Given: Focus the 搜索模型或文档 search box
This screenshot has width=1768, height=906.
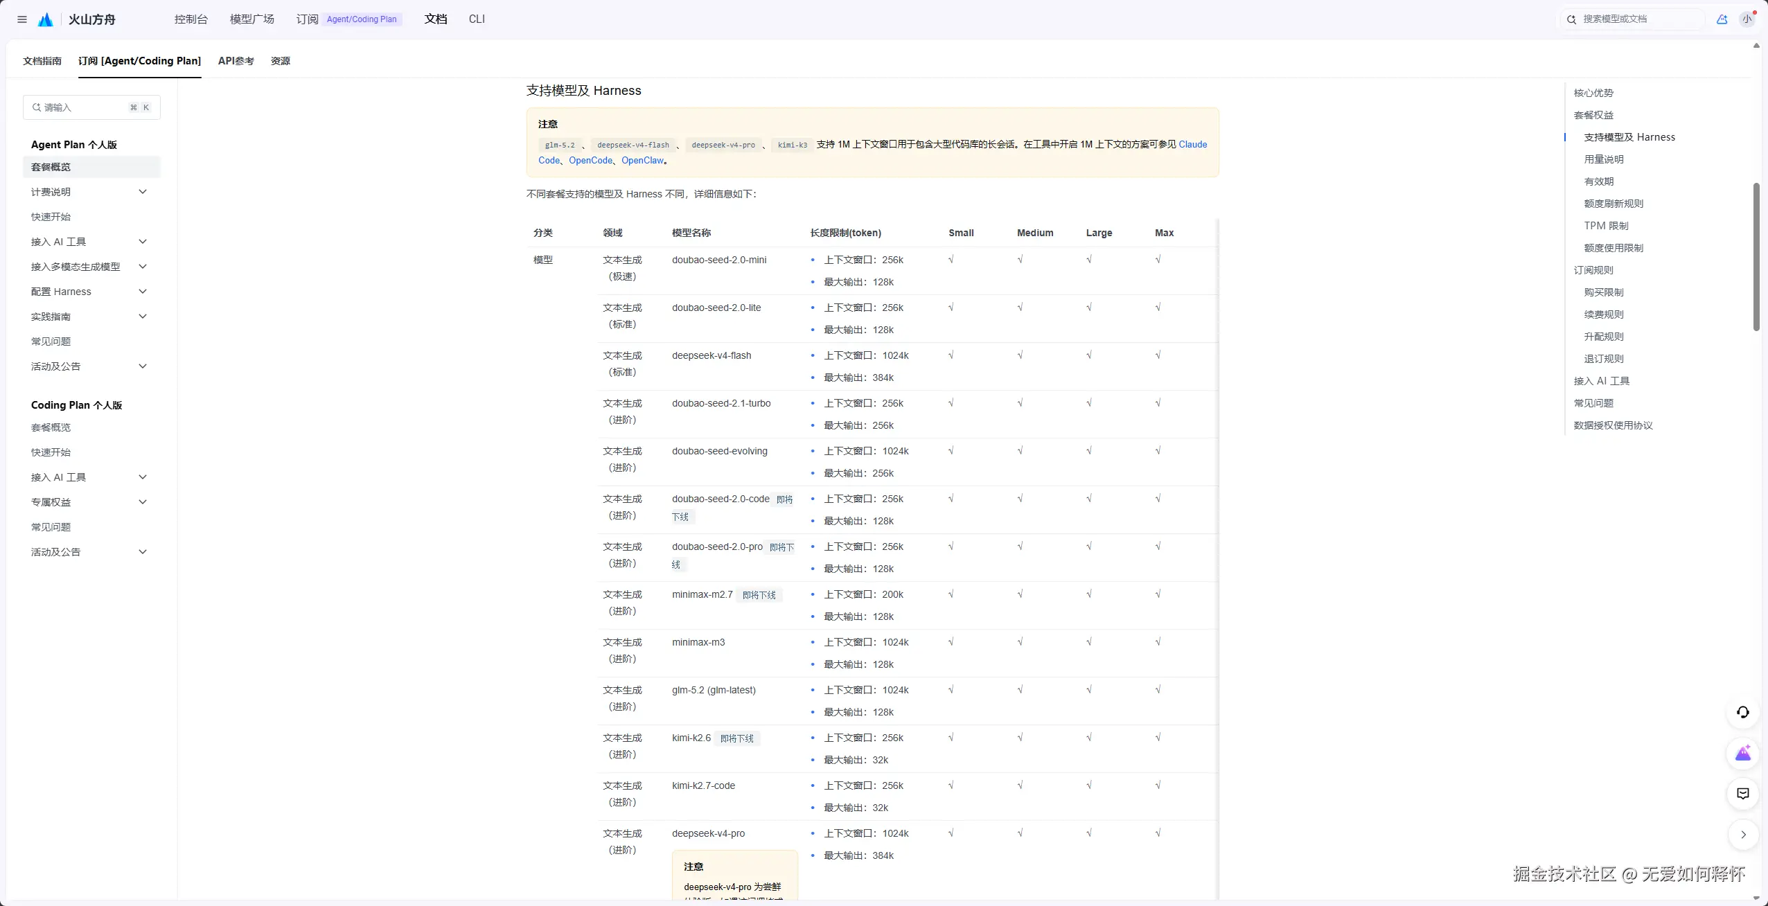Looking at the screenshot, I should pos(1632,19).
